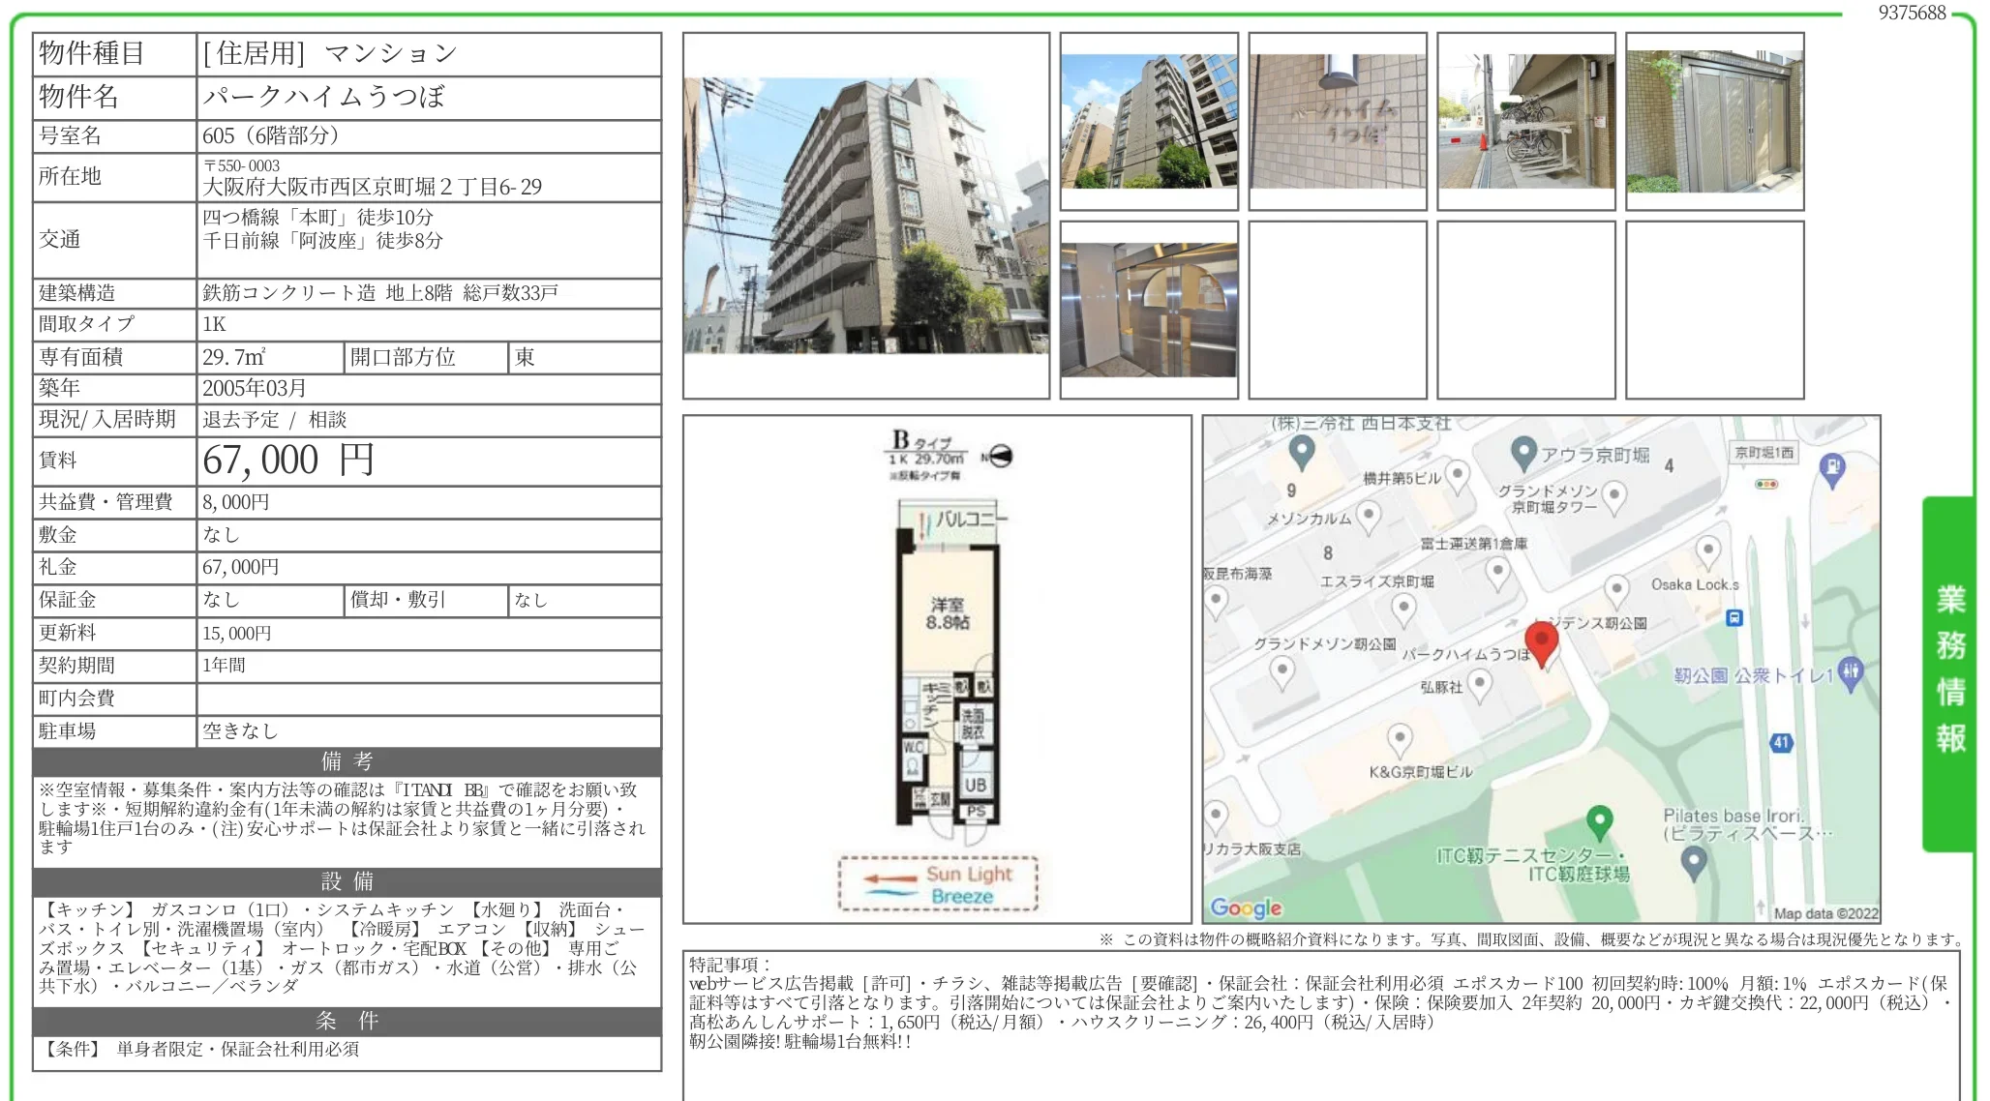Click the K&G京町堀ビル map pin
1990x1101 pixels.
(1400, 740)
